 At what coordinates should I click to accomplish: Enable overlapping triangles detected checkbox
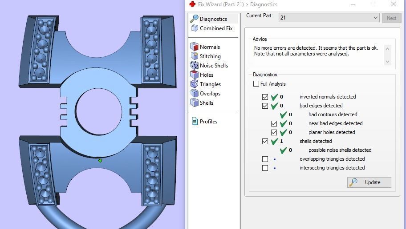point(265,159)
